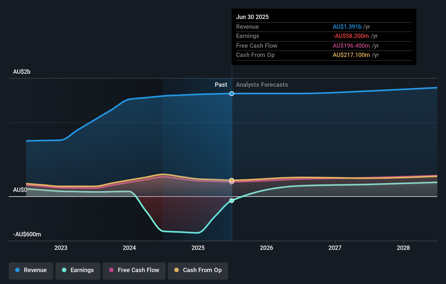Viewport: 446px width, 284px height.
Task: Click the AU$1.391b revenue value in tooltip
Action: pos(347,27)
